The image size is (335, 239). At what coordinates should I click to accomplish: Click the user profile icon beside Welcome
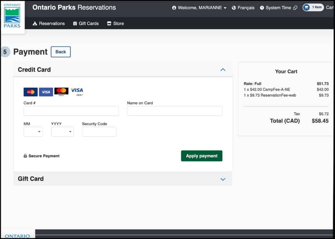174,8
